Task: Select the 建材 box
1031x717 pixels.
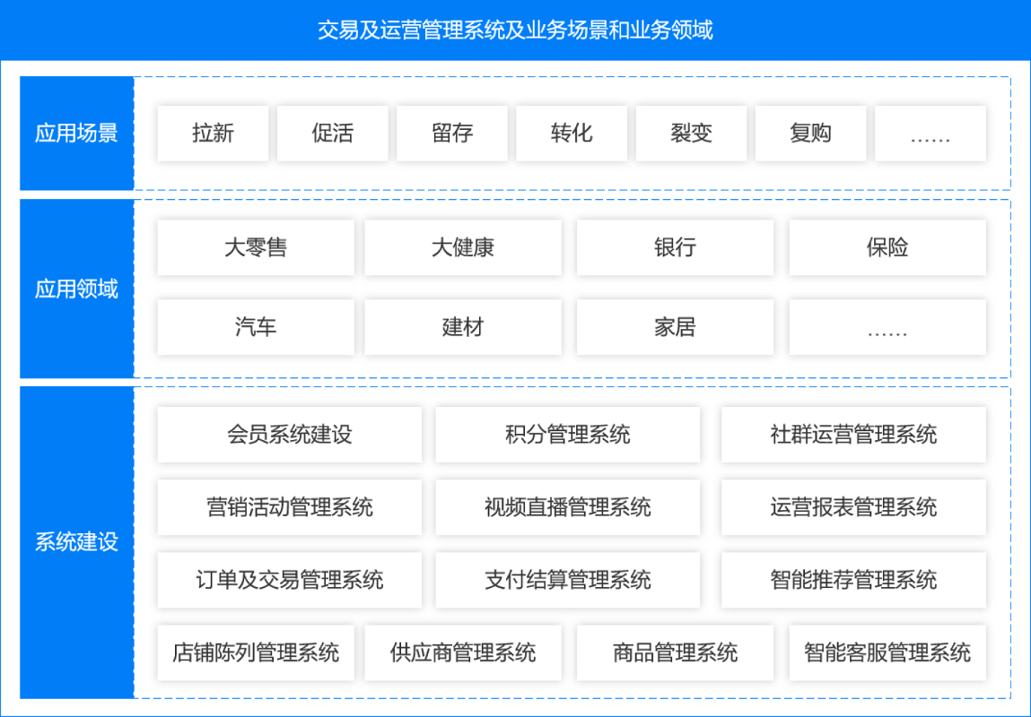Action: 463,327
